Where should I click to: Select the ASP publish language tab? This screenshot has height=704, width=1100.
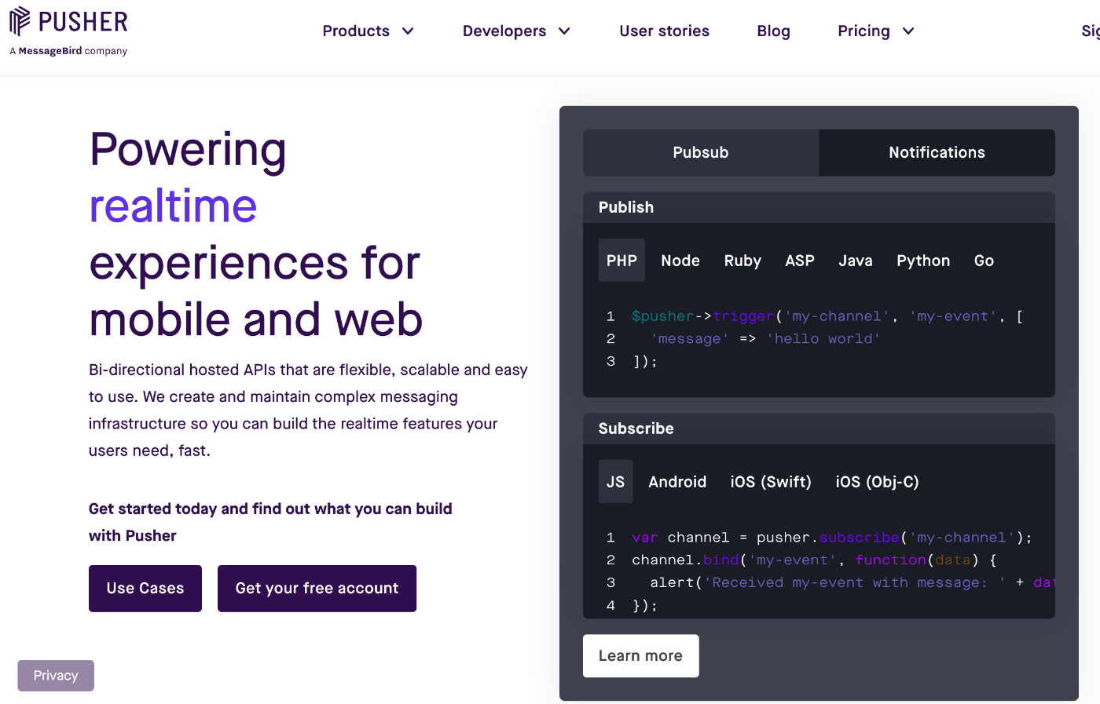coord(800,261)
